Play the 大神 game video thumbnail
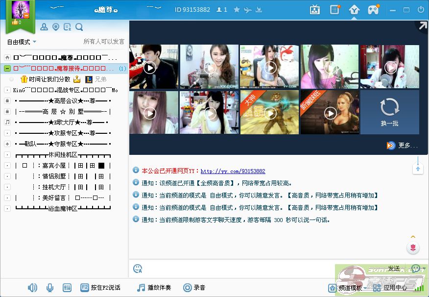Image resolution: width=429 pixels, height=297 pixels. (269, 113)
